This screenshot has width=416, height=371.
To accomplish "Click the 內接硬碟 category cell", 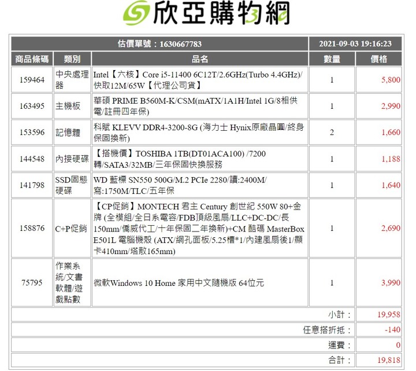I will (x=72, y=159).
